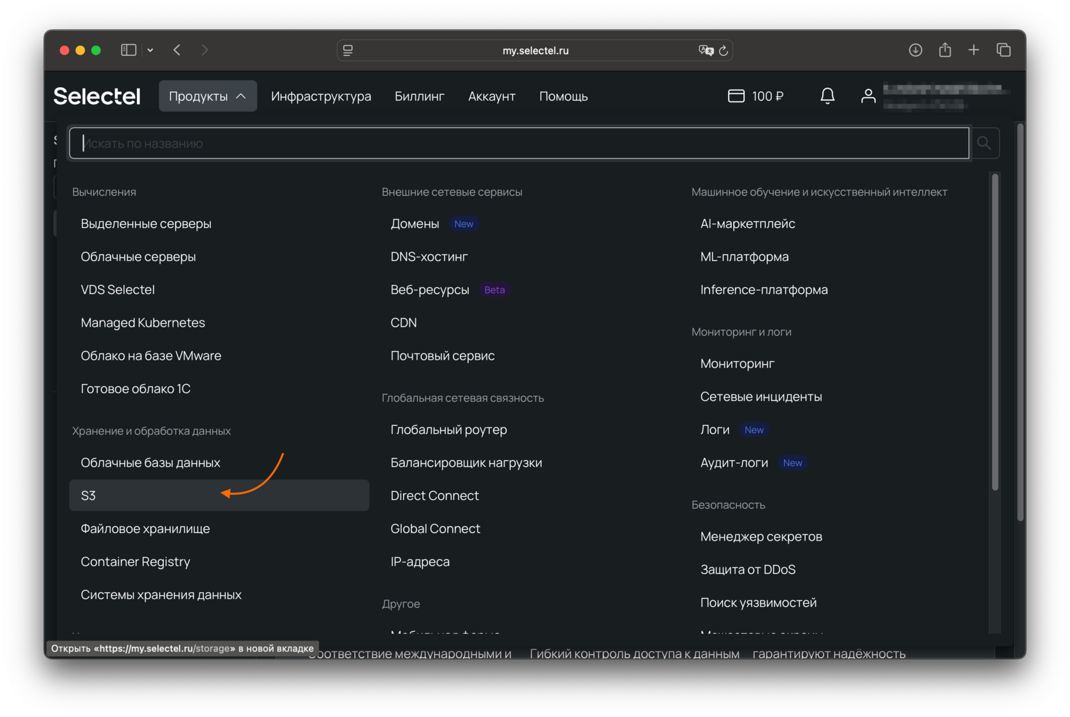
Task: Toggle the Safari sidebar
Action: (129, 50)
